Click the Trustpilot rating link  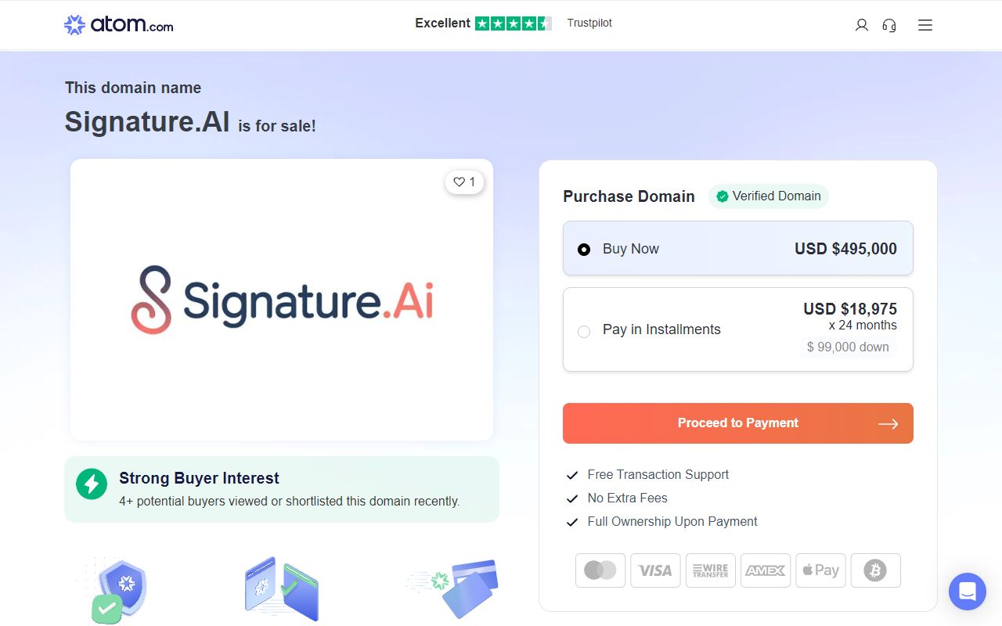pos(589,23)
